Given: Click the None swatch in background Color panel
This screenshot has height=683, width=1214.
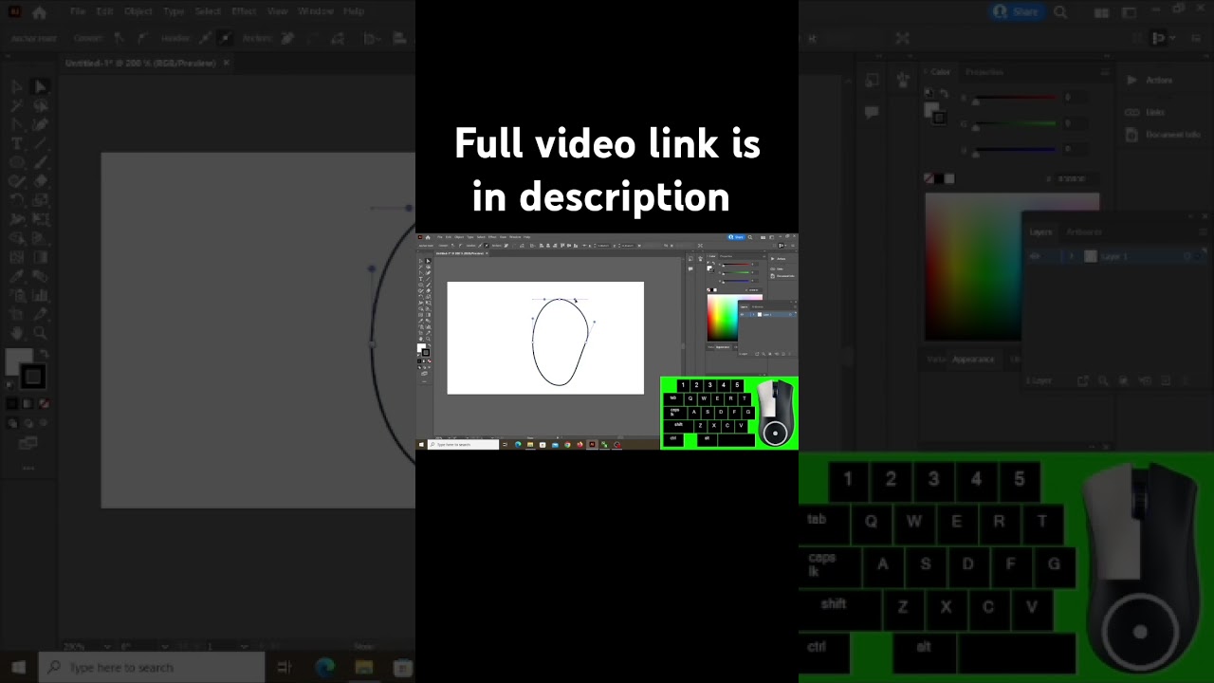Looking at the screenshot, I should [929, 178].
